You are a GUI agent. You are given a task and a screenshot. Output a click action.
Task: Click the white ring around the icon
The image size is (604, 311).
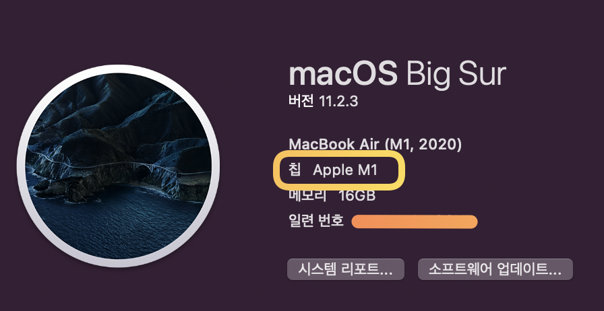pos(118,69)
